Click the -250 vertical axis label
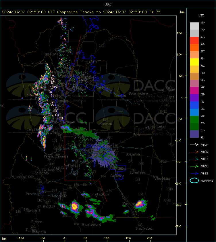Viewport: 216px width, 242px height. [x=179, y=205]
